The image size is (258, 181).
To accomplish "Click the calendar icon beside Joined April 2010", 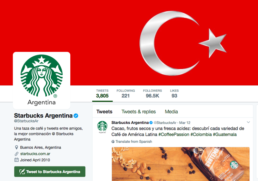I will (16, 160).
